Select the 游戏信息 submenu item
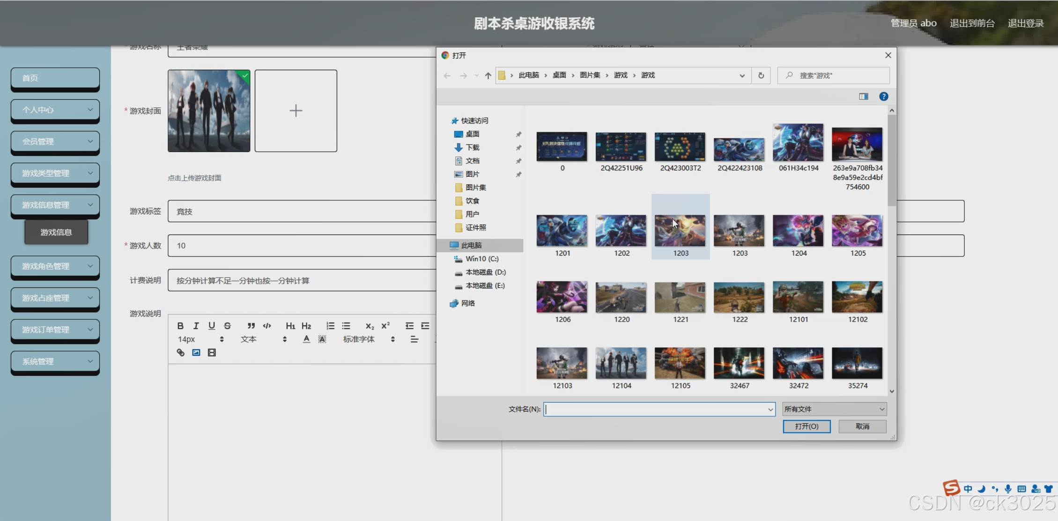The width and height of the screenshot is (1058, 521). tap(56, 232)
